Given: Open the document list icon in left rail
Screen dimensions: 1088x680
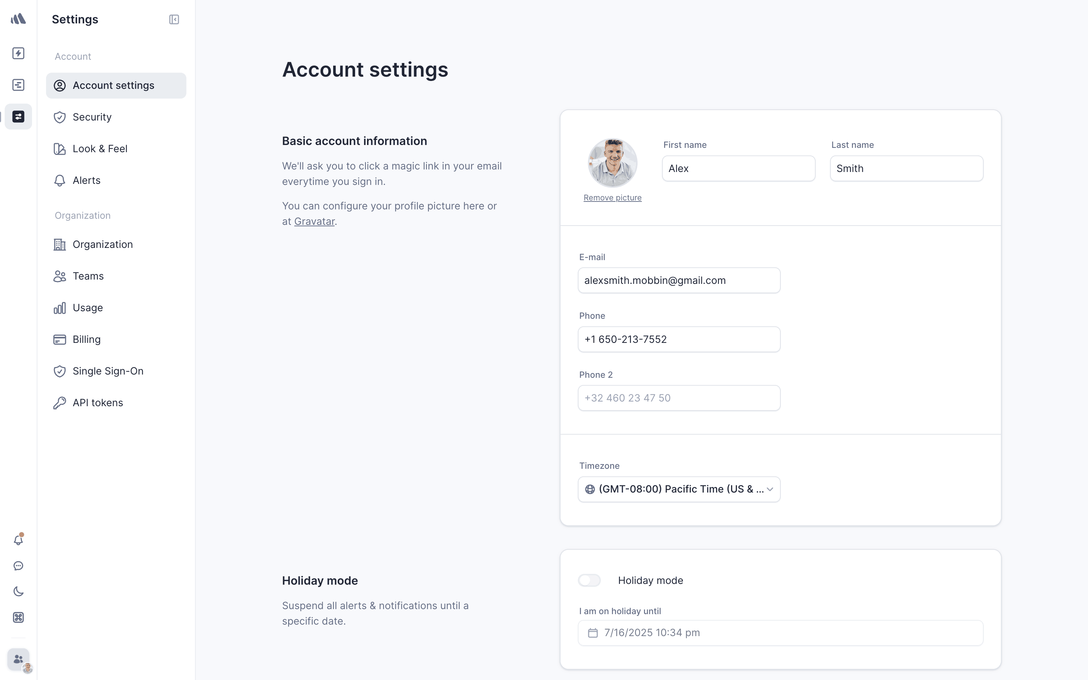Looking at the screenshot, I should [18, 85].
